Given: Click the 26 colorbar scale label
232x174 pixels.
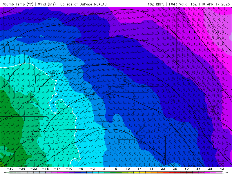Looking at the screenshot, I should tap(175, 169).
